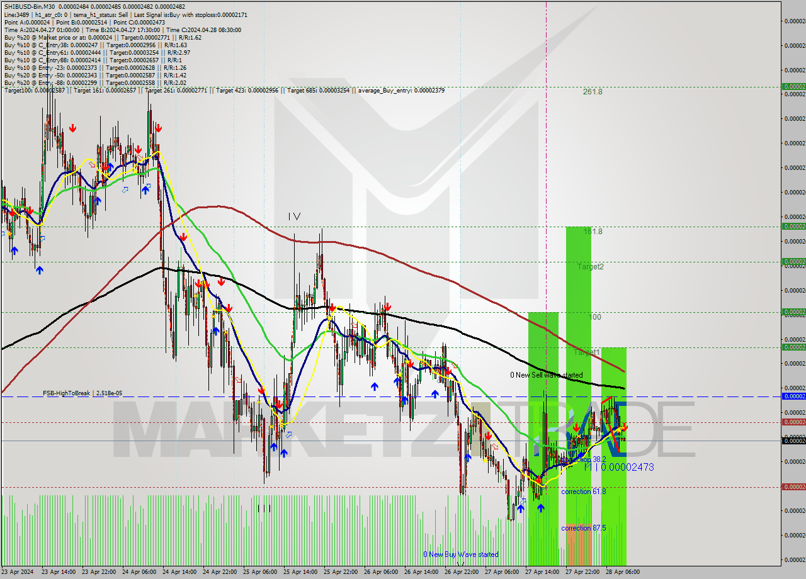Select the '0 New Buy Wave started' label

461,554
